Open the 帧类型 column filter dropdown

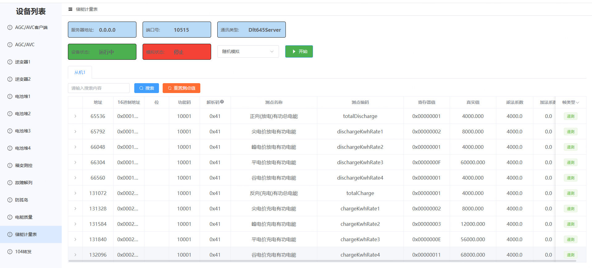[577, 103]
